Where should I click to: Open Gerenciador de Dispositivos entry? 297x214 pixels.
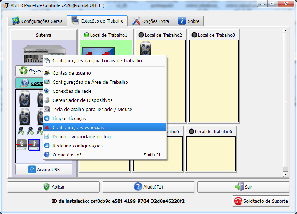[x=105, y=100]
